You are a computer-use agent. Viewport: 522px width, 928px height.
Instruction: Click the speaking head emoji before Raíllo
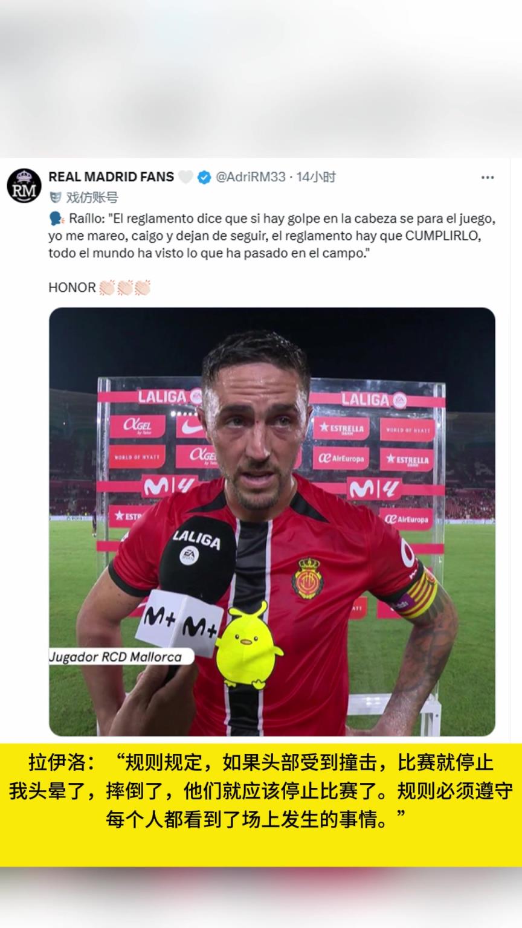56,218
